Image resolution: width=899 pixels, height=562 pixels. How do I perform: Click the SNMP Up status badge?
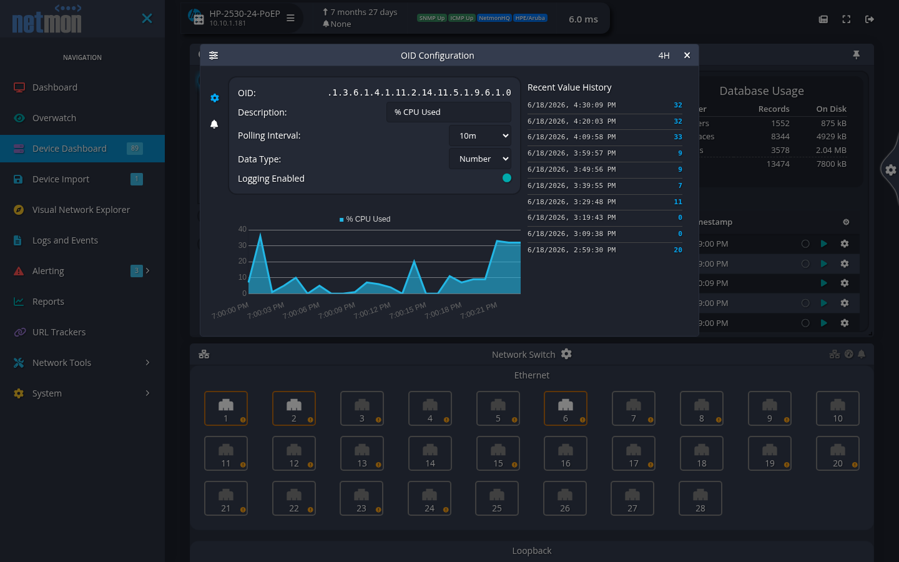(431, 18)
